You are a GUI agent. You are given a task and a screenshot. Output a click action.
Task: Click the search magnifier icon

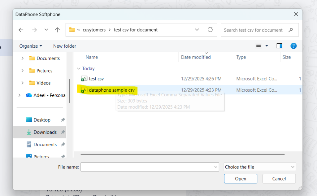(x=290, y=30)
